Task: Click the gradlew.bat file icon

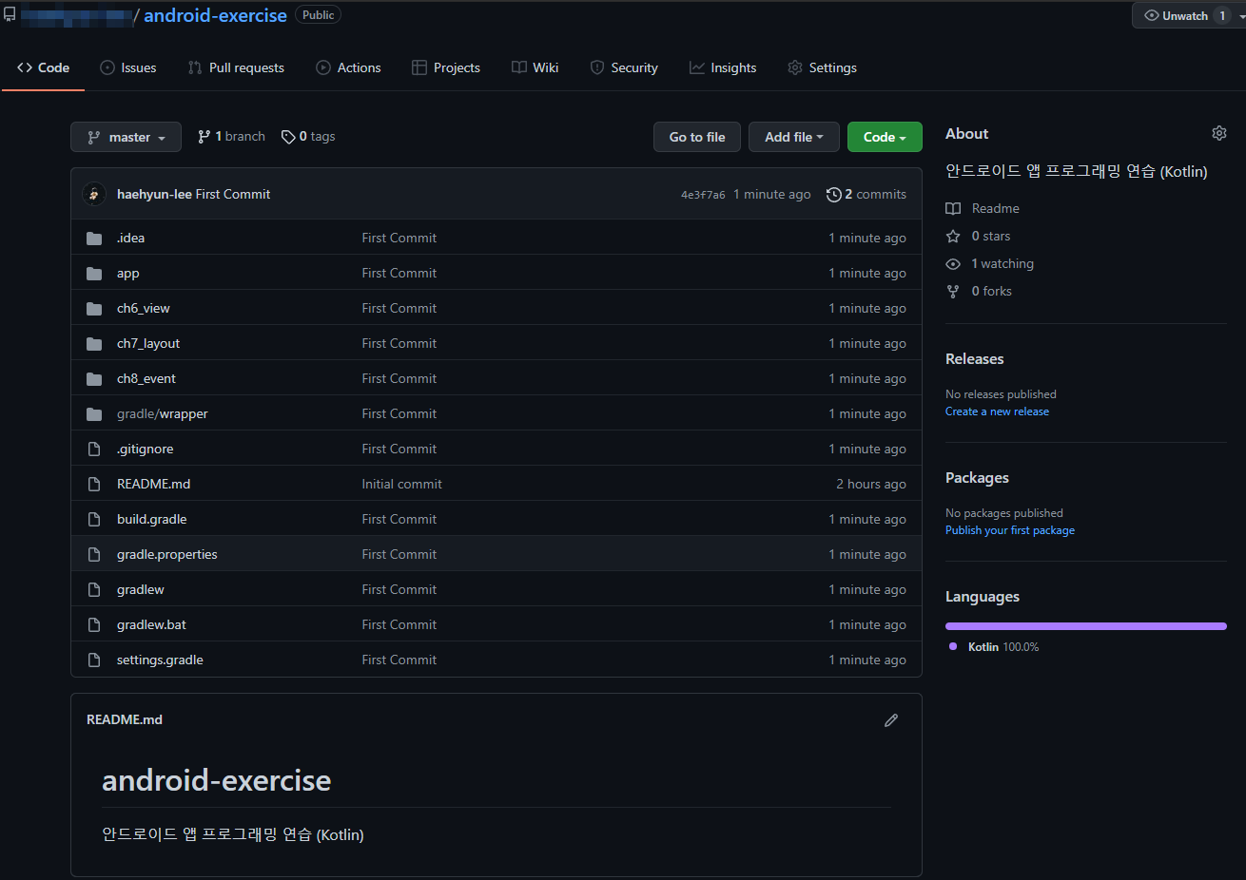Action: pos(94,624)
